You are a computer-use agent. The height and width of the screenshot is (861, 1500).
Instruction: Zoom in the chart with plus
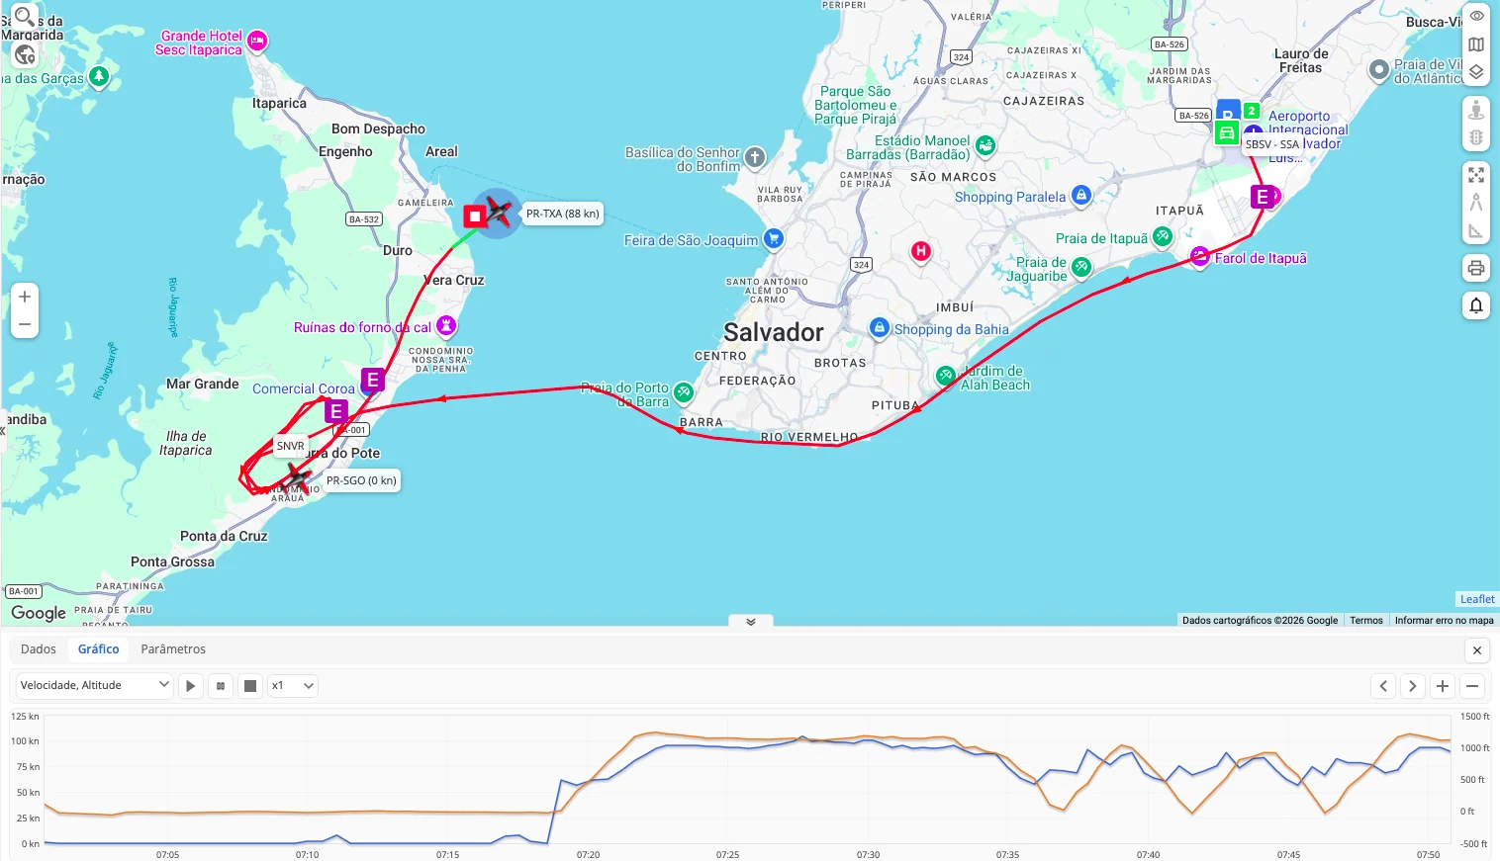coord(1443,686)
